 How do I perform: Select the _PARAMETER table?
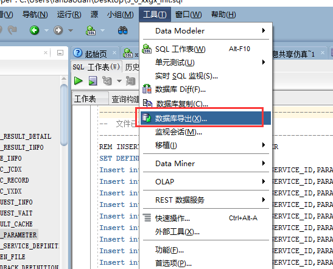18,235
